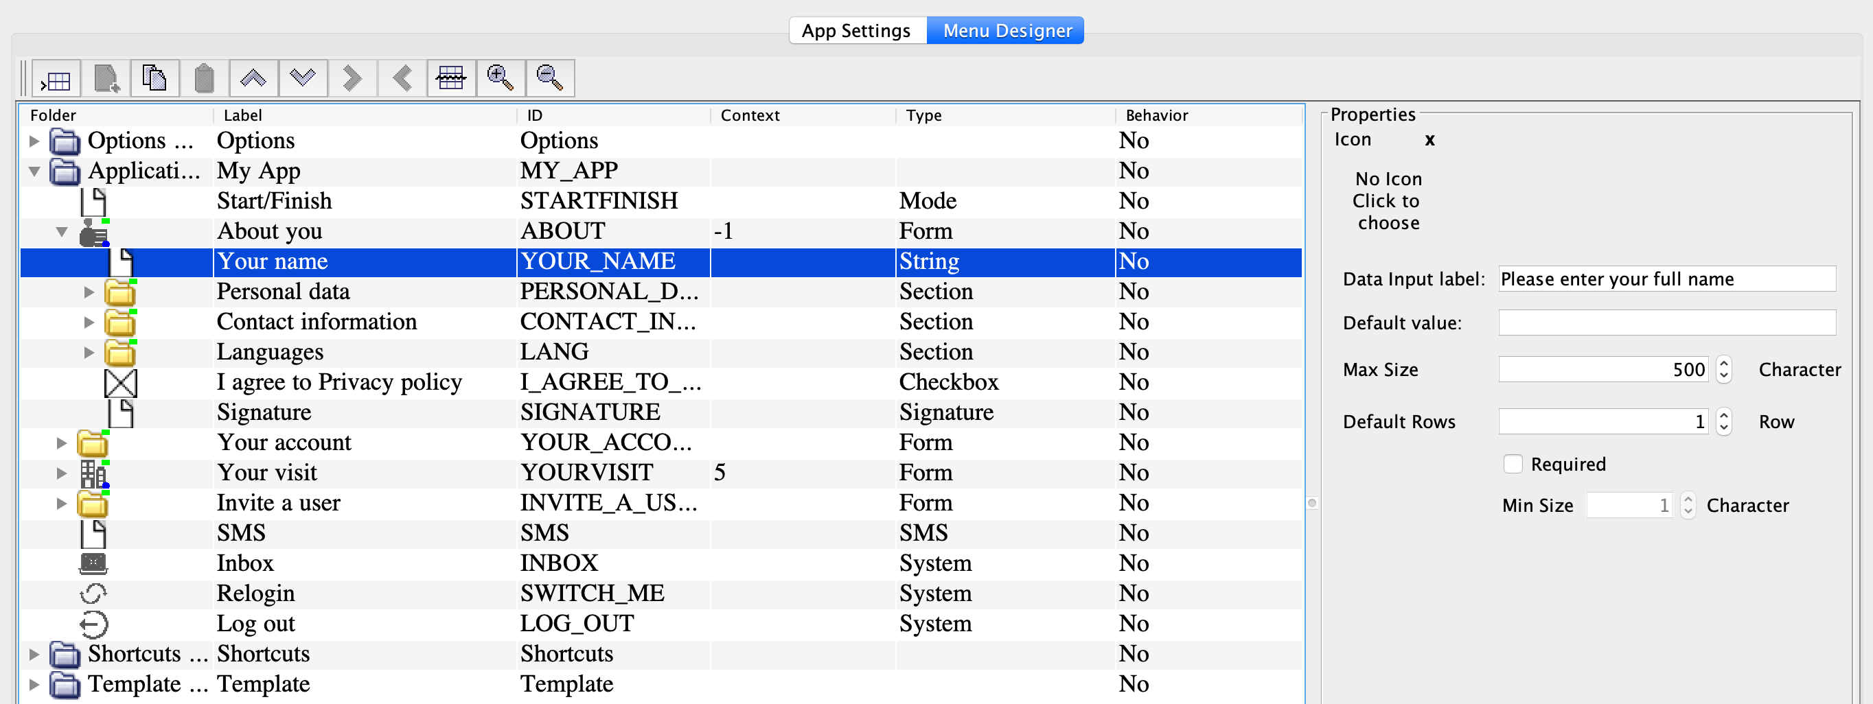Enable the Required checkbox
The width and height of the screenshot is (1873, 704).
(1513, 465)
